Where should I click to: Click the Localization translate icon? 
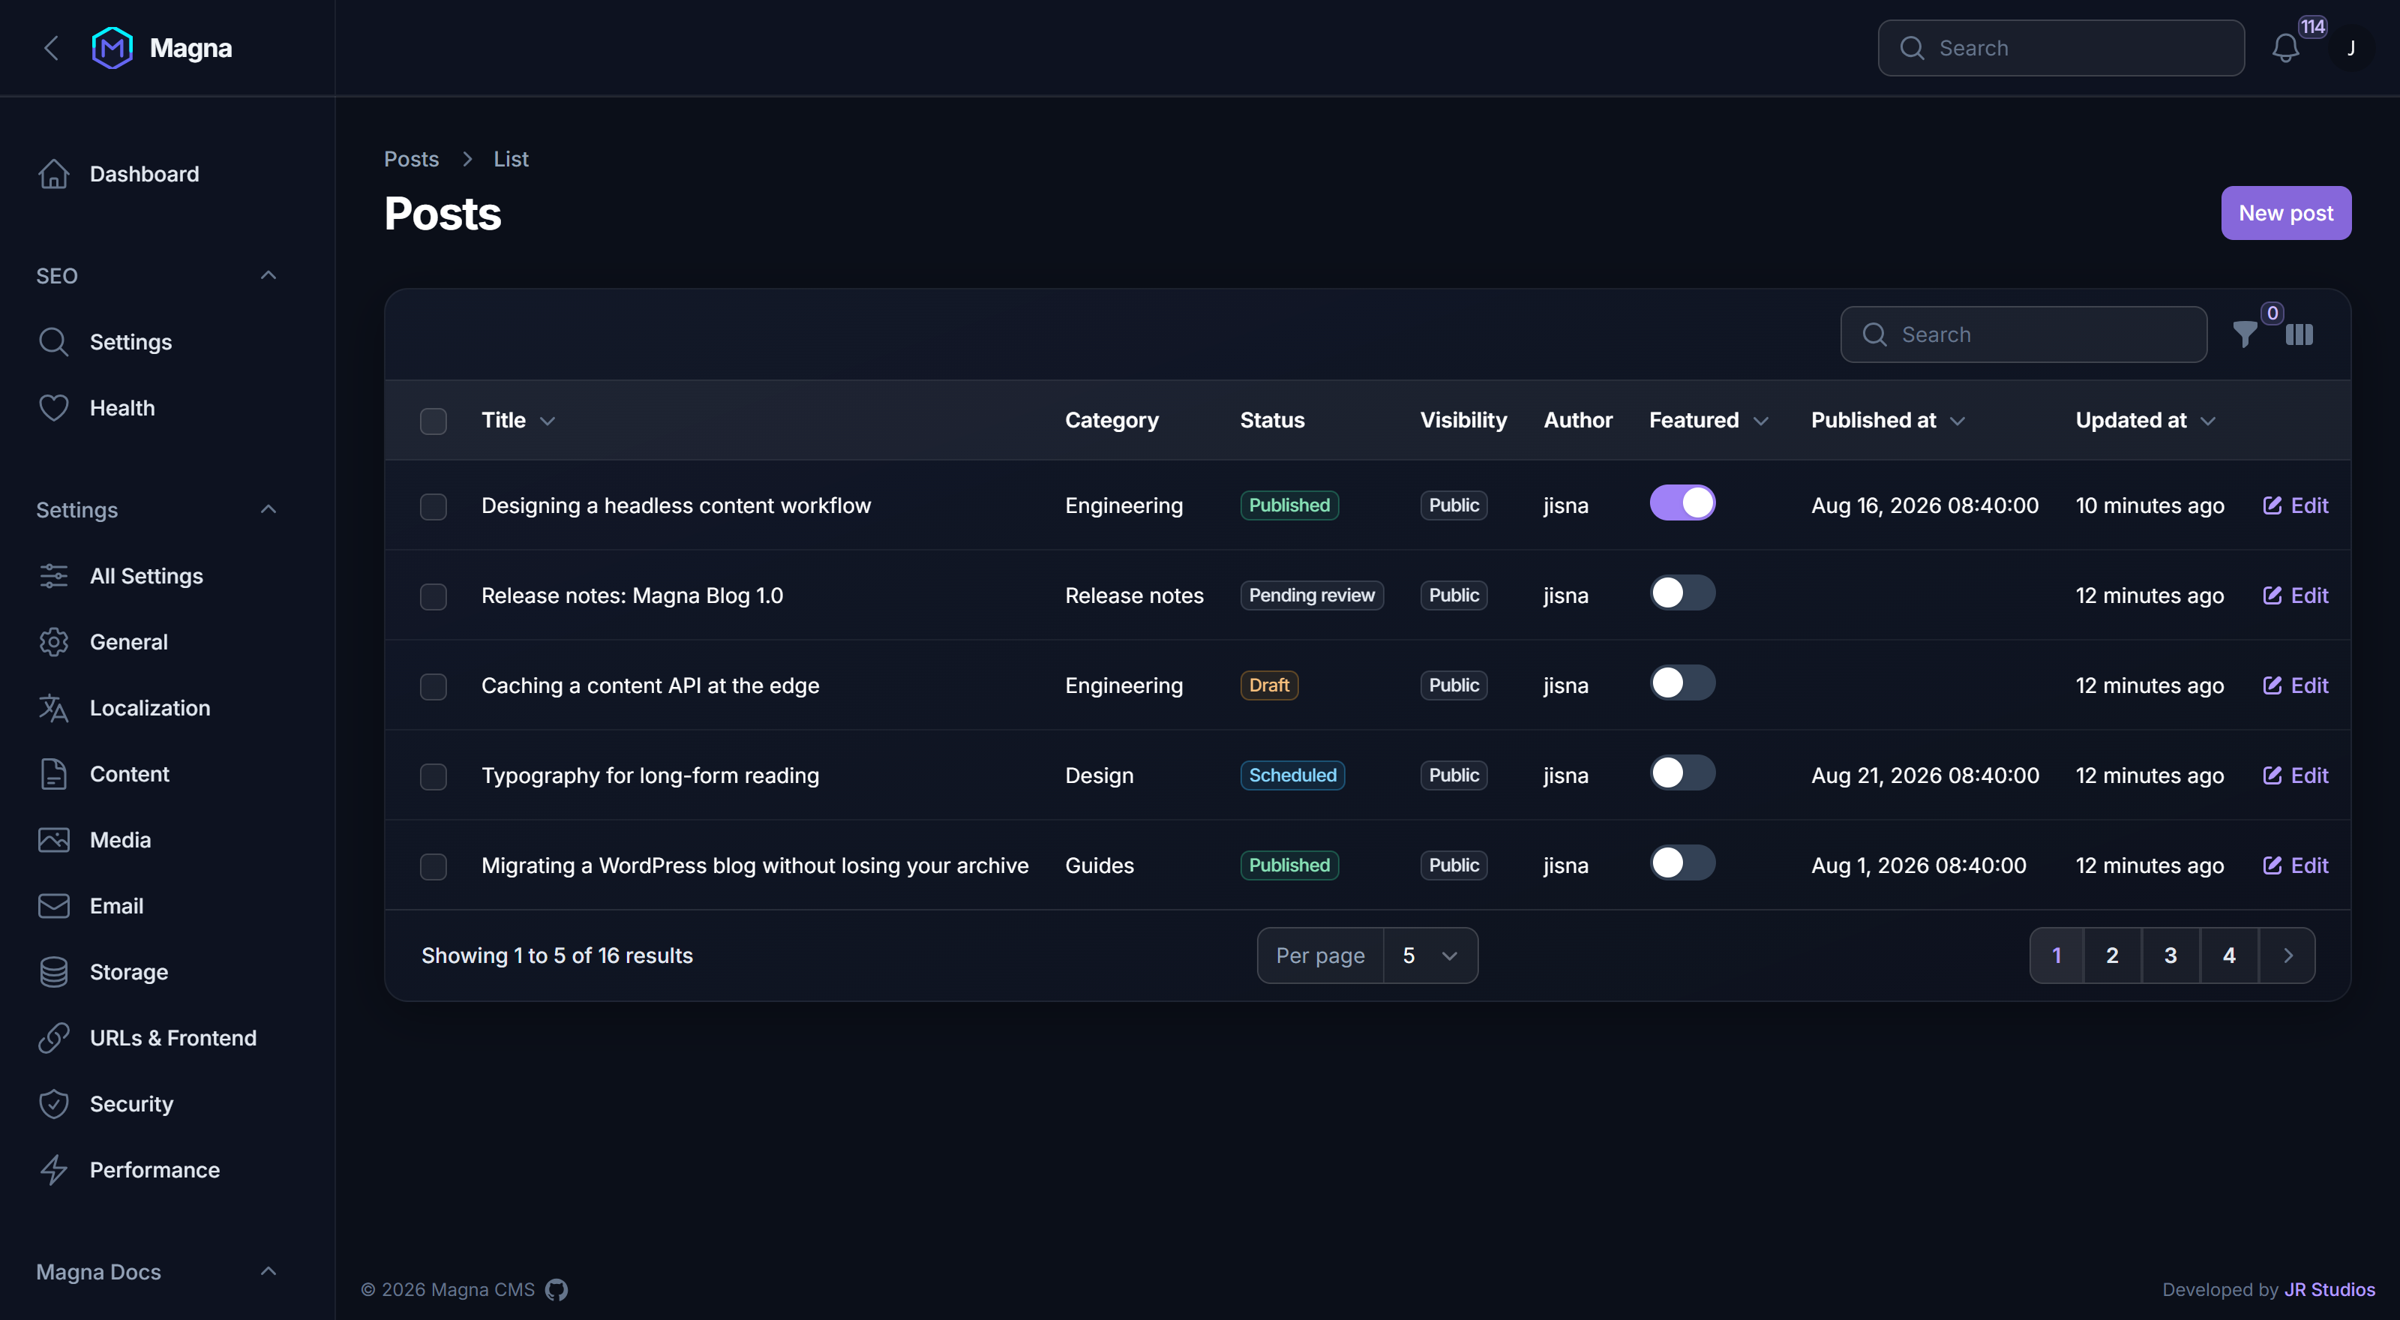click(54, 708)
